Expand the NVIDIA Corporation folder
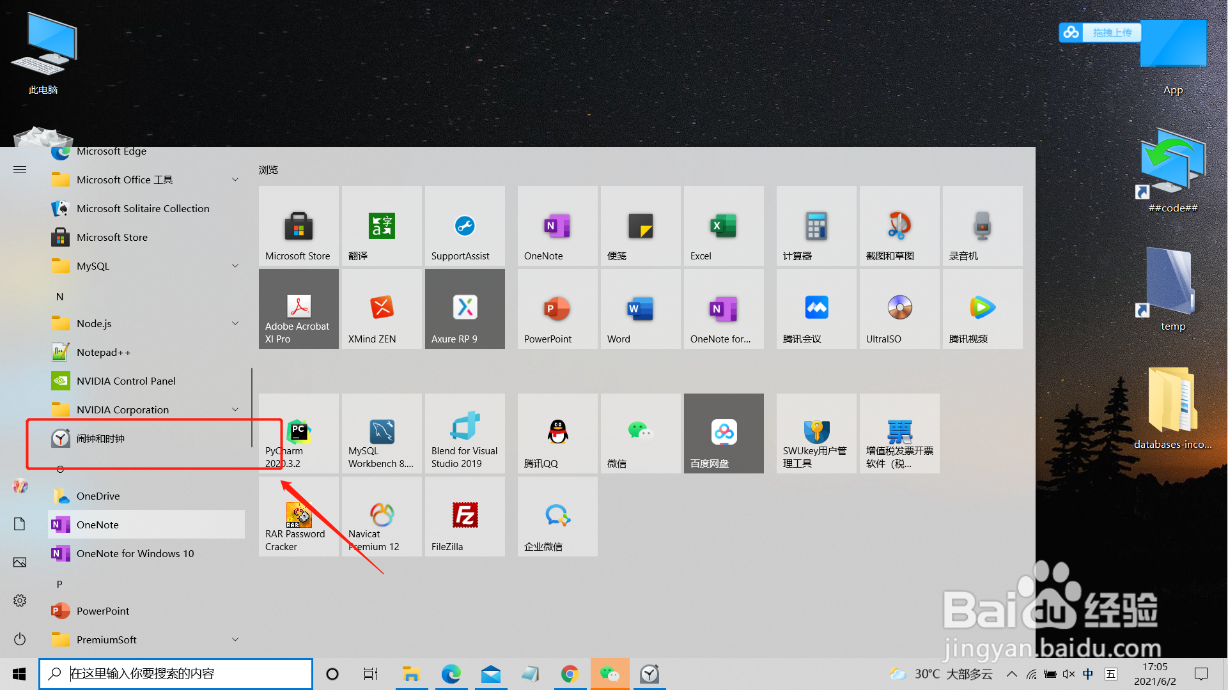 tap(146, 410)
